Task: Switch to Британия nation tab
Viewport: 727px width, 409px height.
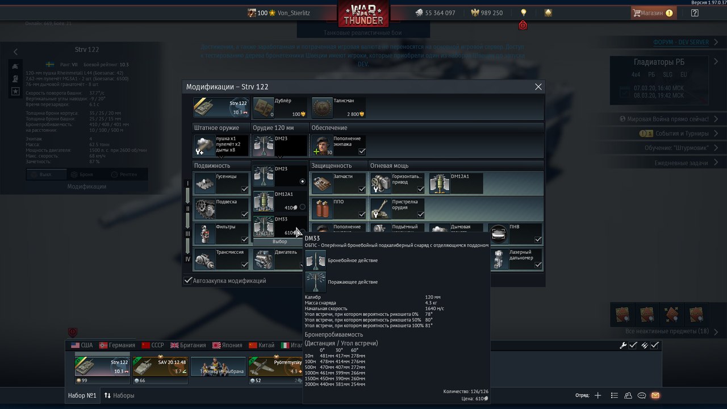Action: (x=189, y=345)
